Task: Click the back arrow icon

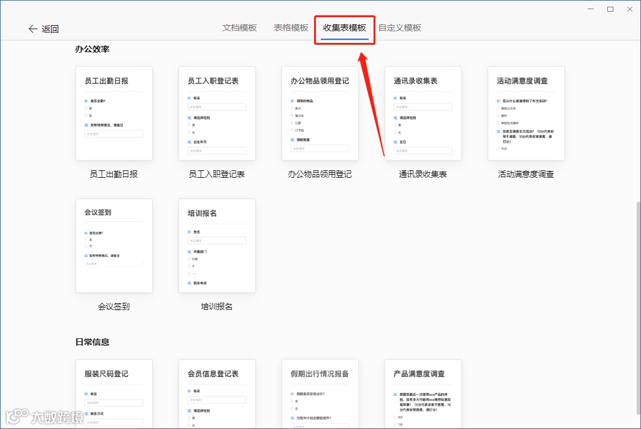Action: [33, 29]
